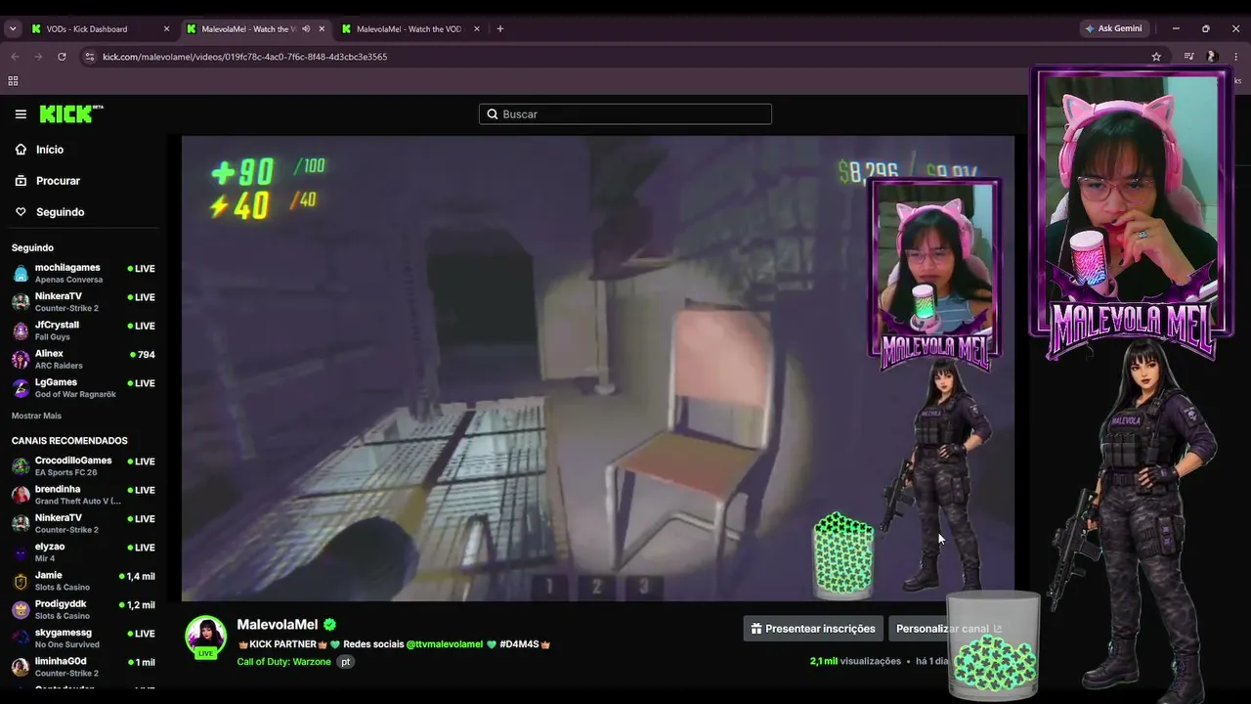Open JfCrystall channel avatar
The width and height of the screenshot is (1251, 704).
[21, 330]
